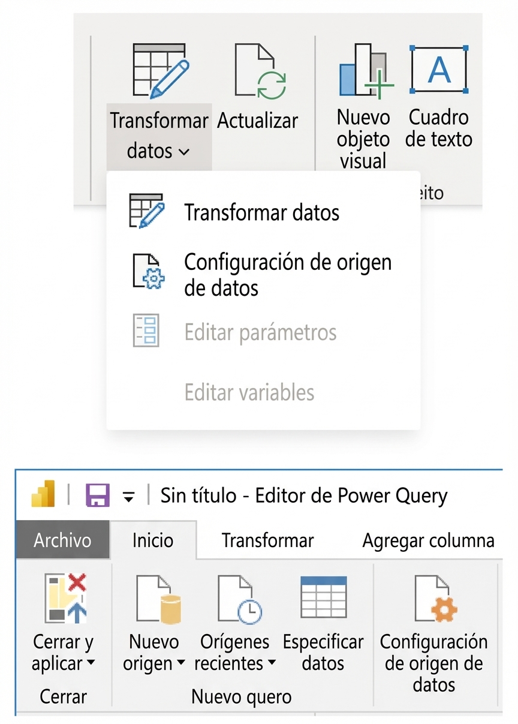The height and width of the screenshot is (724, 518).
Task: Switch to the Agregar columna tab
Action: point(429,540)
